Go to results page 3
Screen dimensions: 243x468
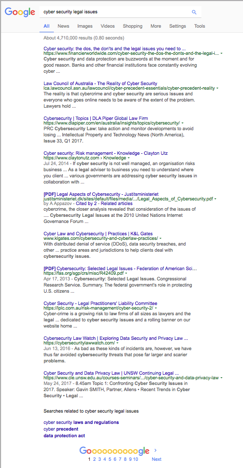(99, 459)
